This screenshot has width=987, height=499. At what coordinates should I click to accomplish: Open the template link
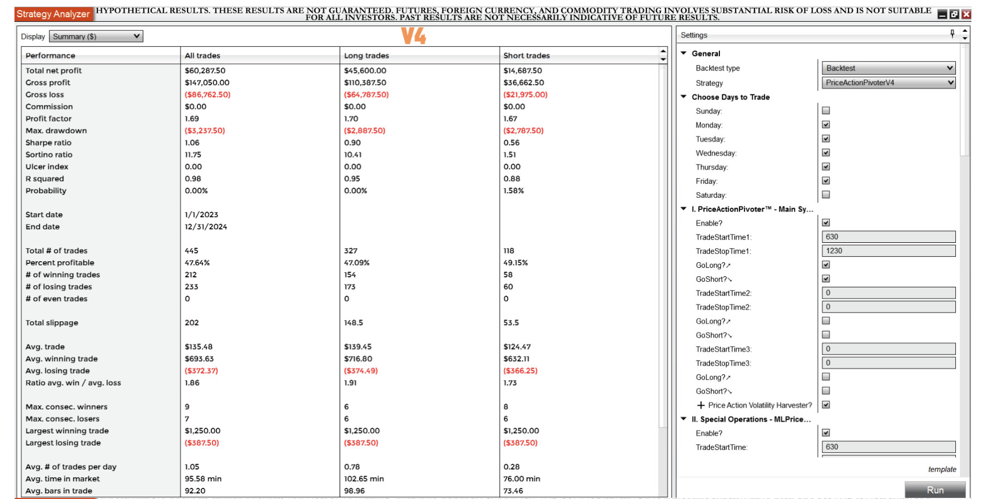(x=942, y=470)
